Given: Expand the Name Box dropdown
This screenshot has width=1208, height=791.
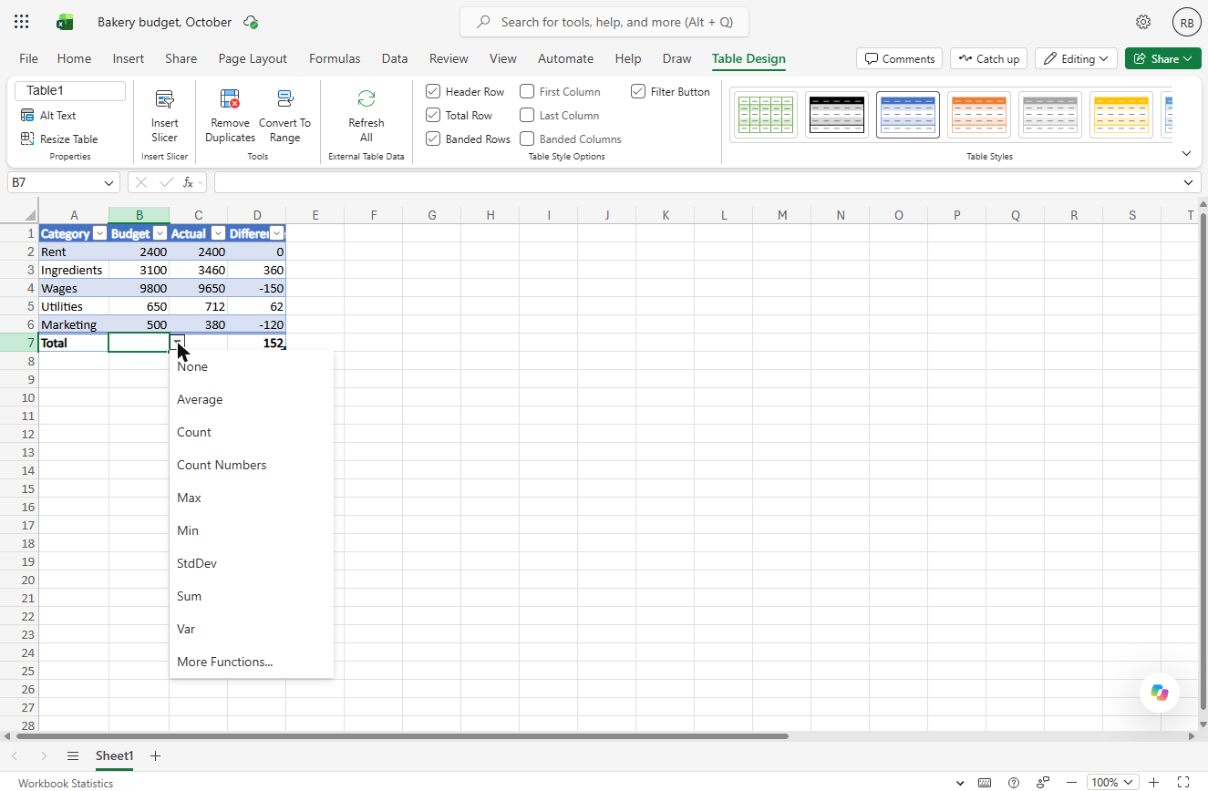Looking at the screenshot, I should [109, 182].
